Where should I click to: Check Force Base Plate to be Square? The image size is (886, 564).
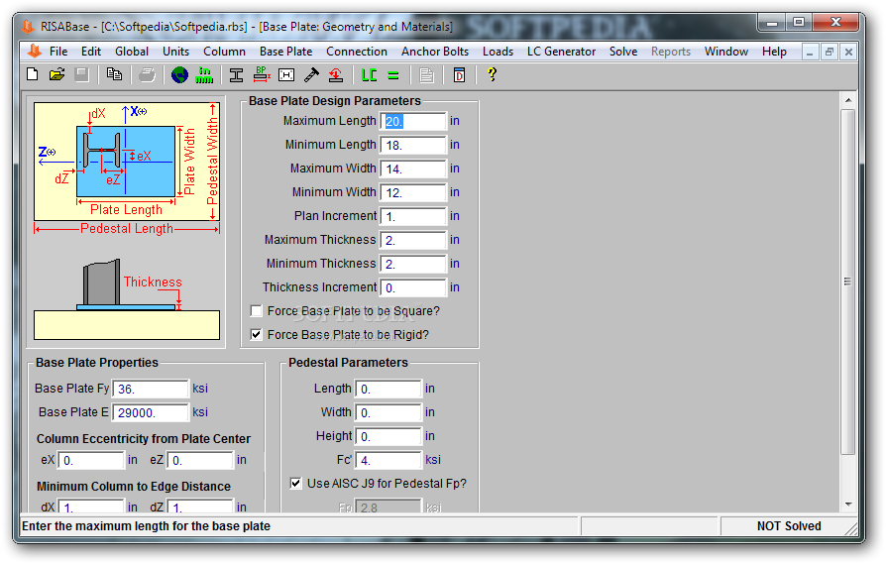tap(256, 311)
